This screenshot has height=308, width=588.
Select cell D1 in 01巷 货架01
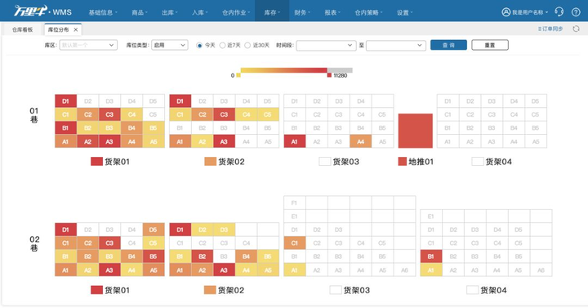click(x=65, y=101)
